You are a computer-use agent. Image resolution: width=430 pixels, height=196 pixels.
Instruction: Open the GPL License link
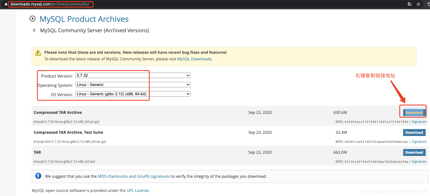click(x=138, y=191)
